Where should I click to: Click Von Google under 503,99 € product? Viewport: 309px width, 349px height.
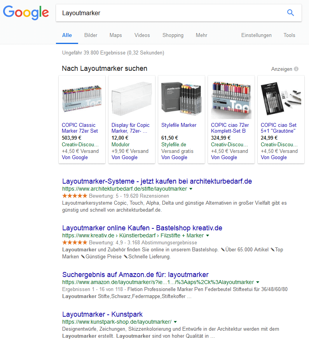coord(75,157)
